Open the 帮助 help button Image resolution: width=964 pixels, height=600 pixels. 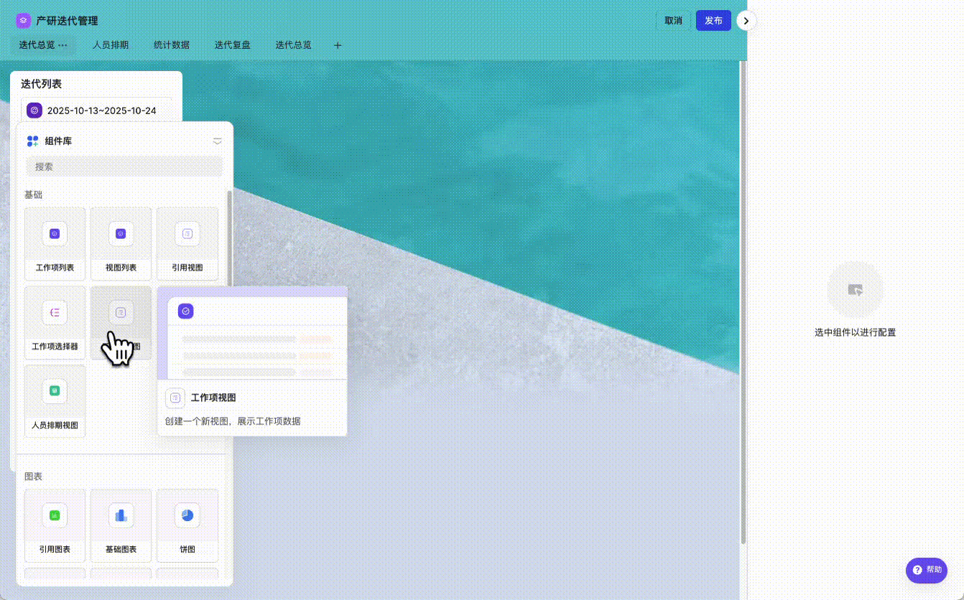pos(927,570)
